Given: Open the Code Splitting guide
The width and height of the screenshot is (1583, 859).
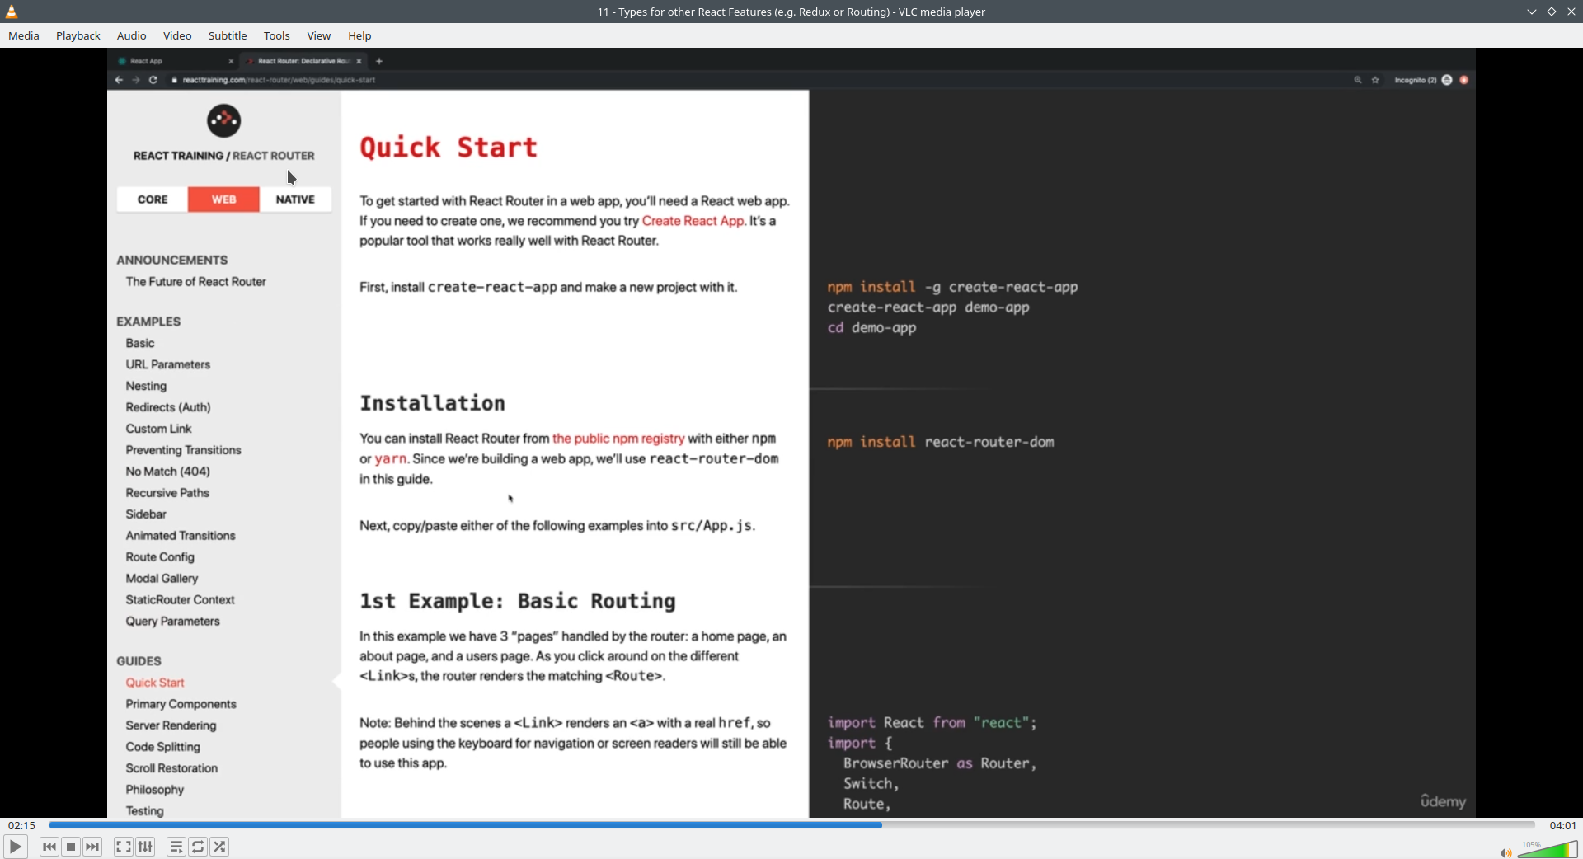Looking at the screenshot, I should 162,747.
